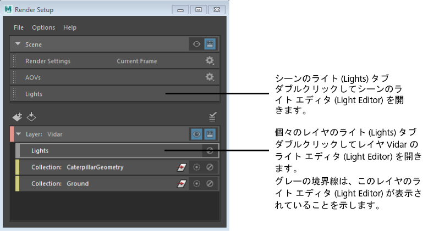The height and width of the screenshot is (231, 428).
Task: Disable the Ground collection
Action: pos(210,184)
